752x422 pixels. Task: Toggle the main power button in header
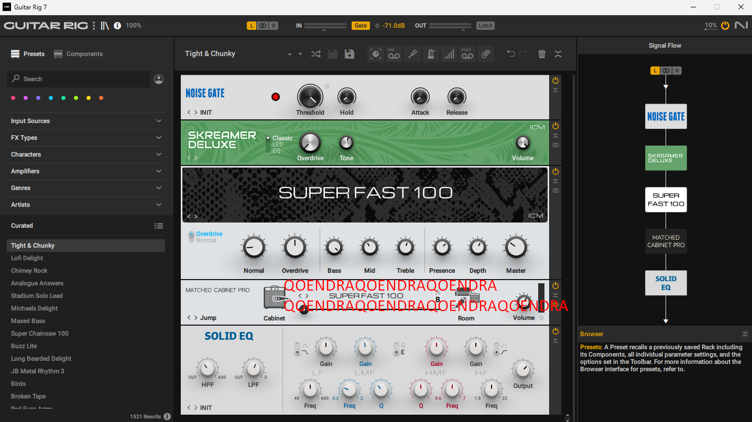pos(725,25)
